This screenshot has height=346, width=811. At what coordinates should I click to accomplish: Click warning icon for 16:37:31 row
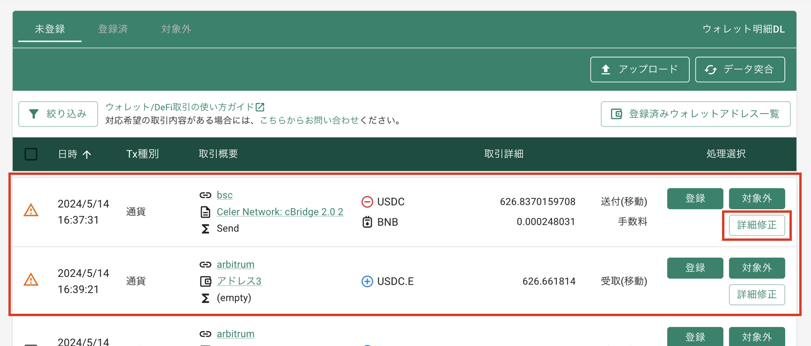point(31,210)
